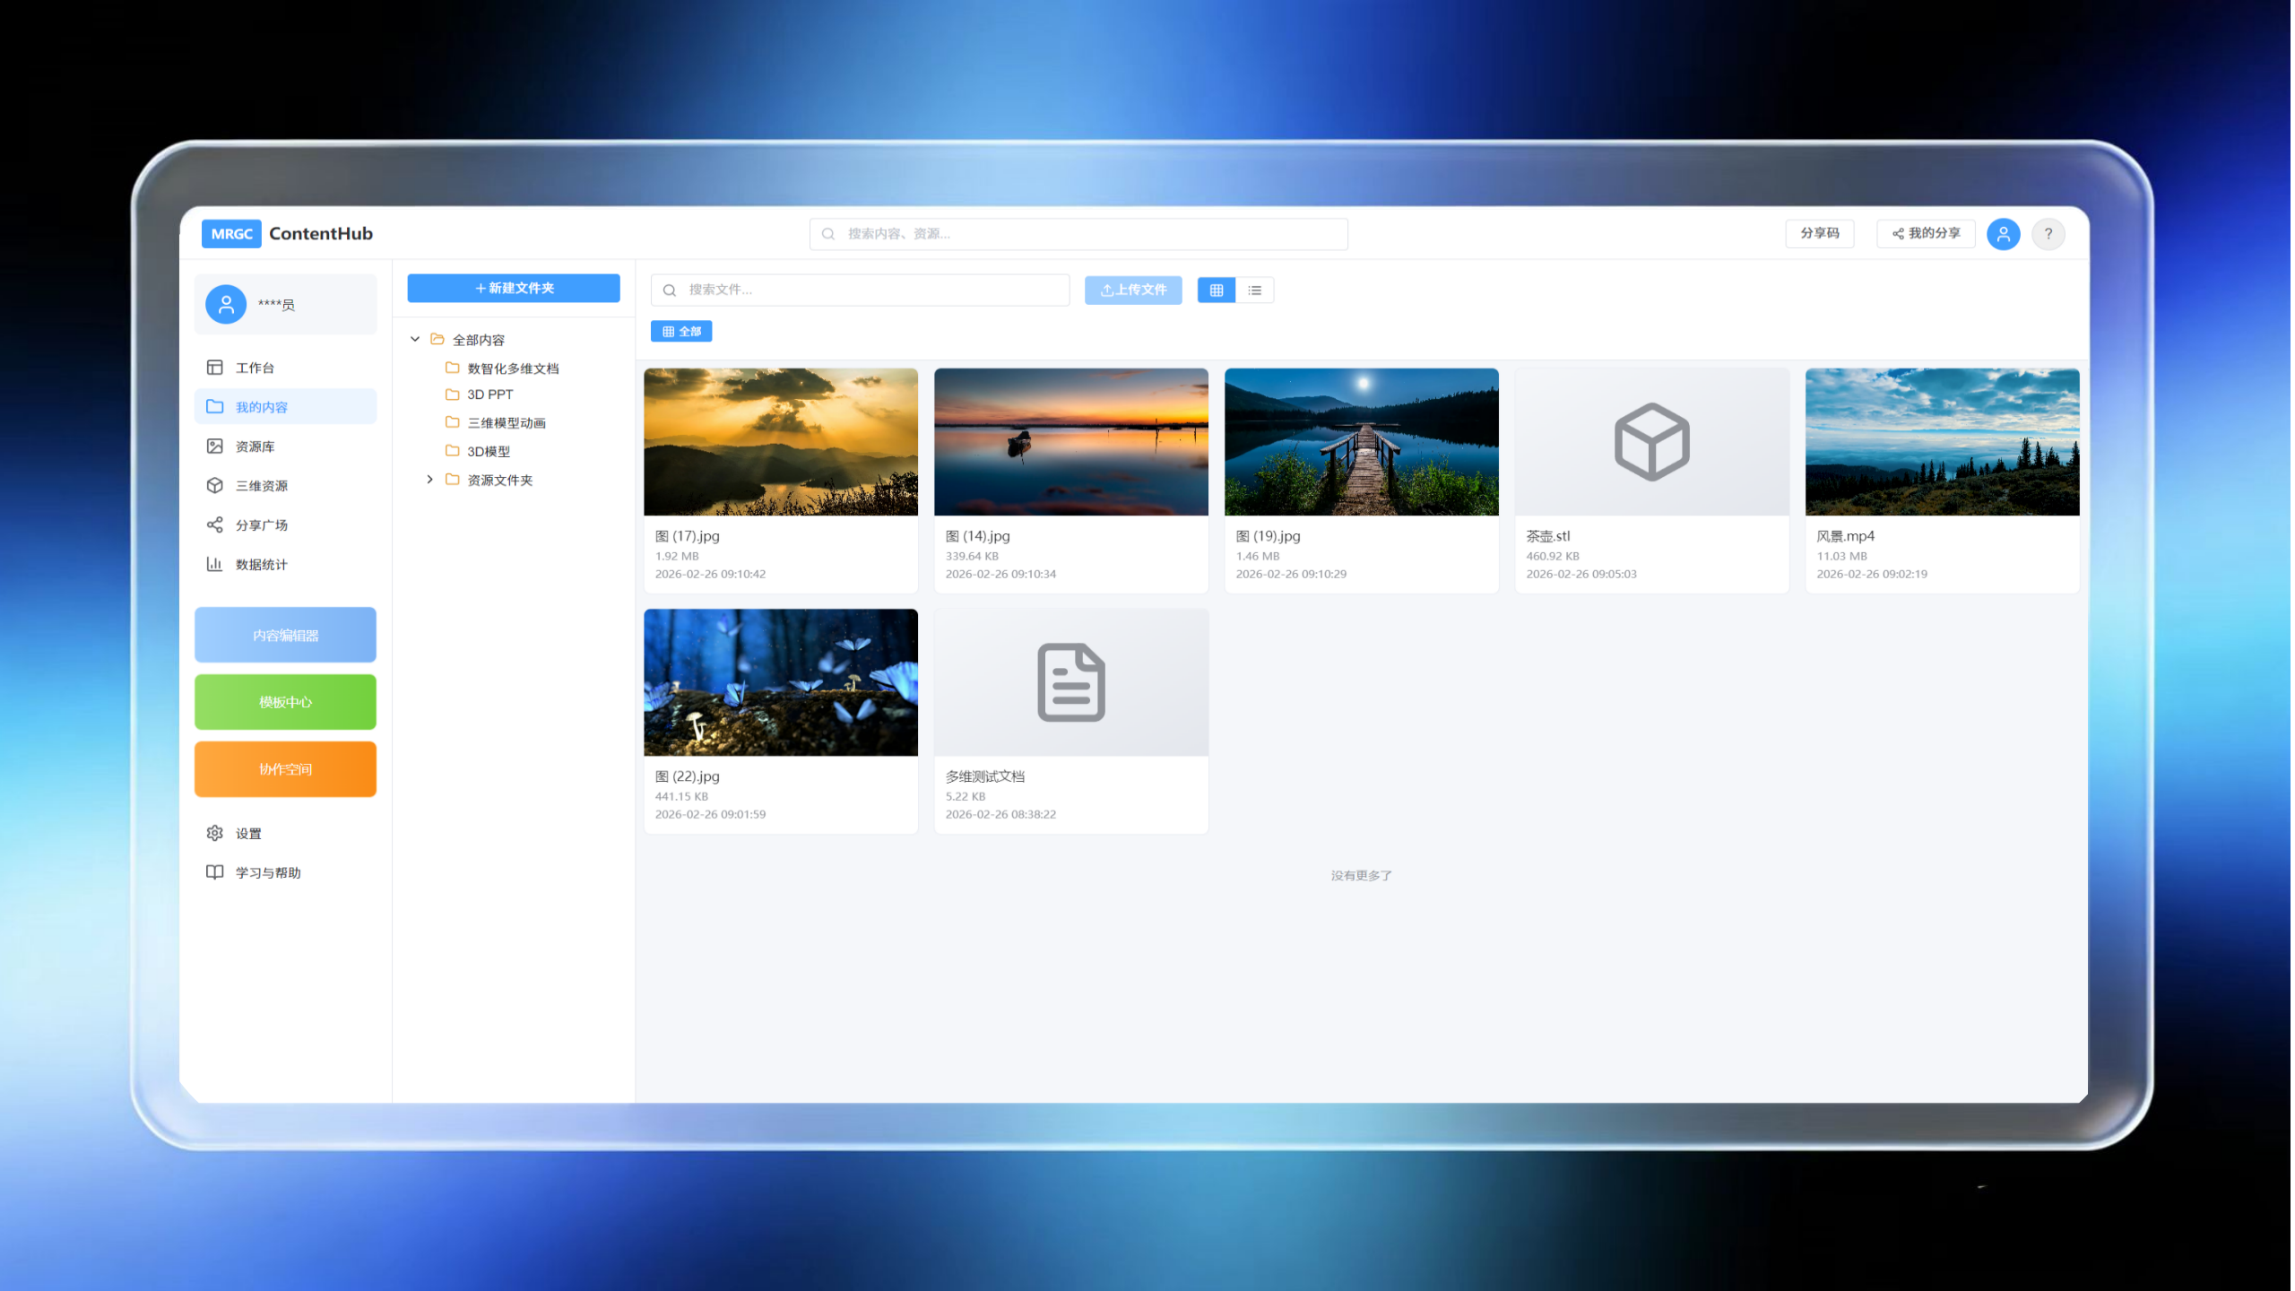
Task: Open 三维资源 3D resources section
Action: 262,487
